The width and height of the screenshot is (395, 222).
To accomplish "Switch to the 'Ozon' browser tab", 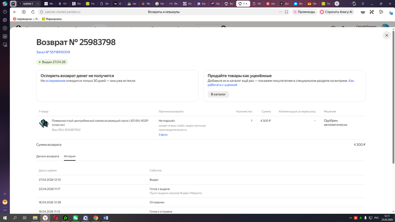I will (188, 4).
